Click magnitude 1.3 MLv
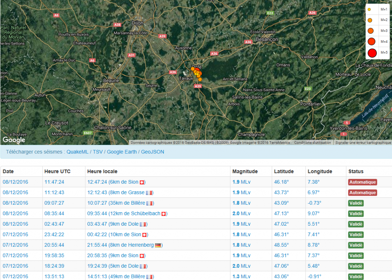This screenshot has height=280, width=392. click(x=242, y=277)
